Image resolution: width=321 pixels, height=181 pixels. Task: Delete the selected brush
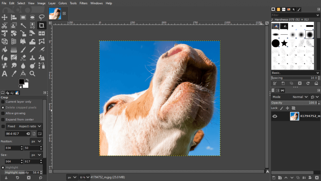[x=300, y=83]
